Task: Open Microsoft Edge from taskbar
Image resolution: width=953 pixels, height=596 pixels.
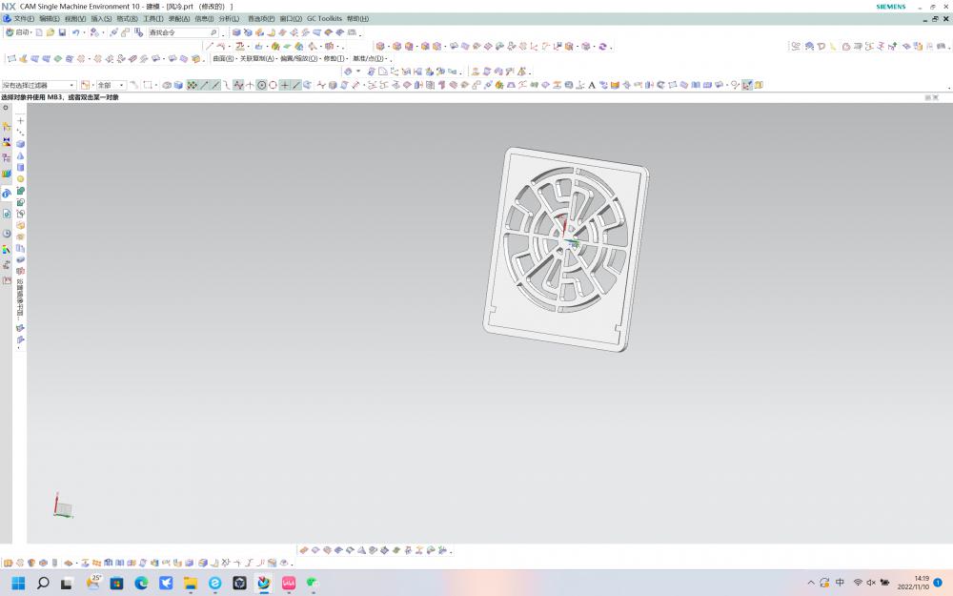Action: click(141, 584)
